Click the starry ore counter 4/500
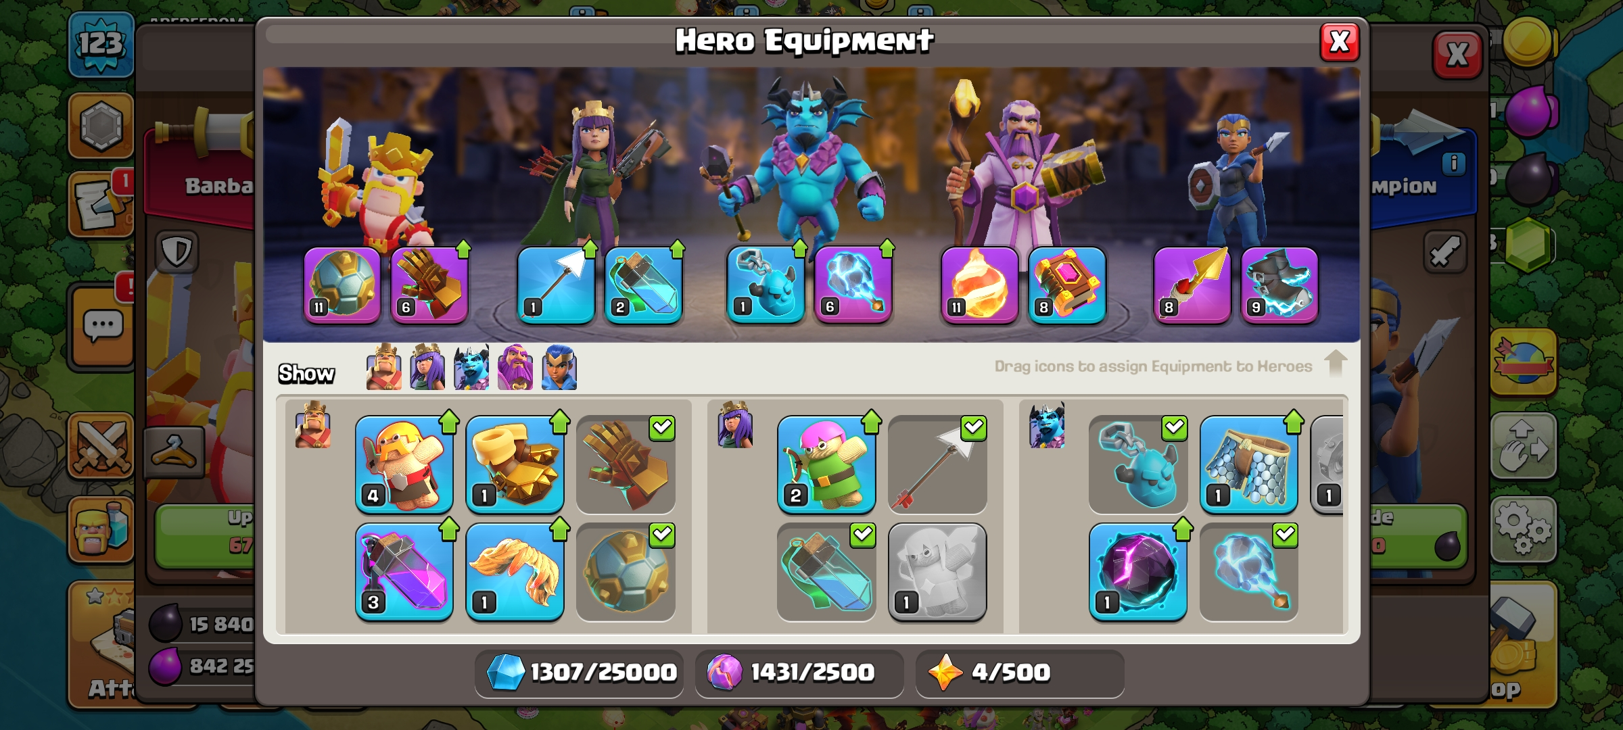This screenshot has width=1623, height=730. [1020, 673]
